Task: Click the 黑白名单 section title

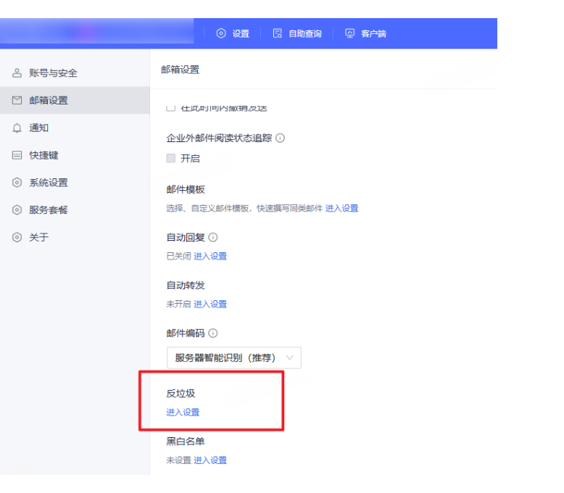Action: (186, 442)
